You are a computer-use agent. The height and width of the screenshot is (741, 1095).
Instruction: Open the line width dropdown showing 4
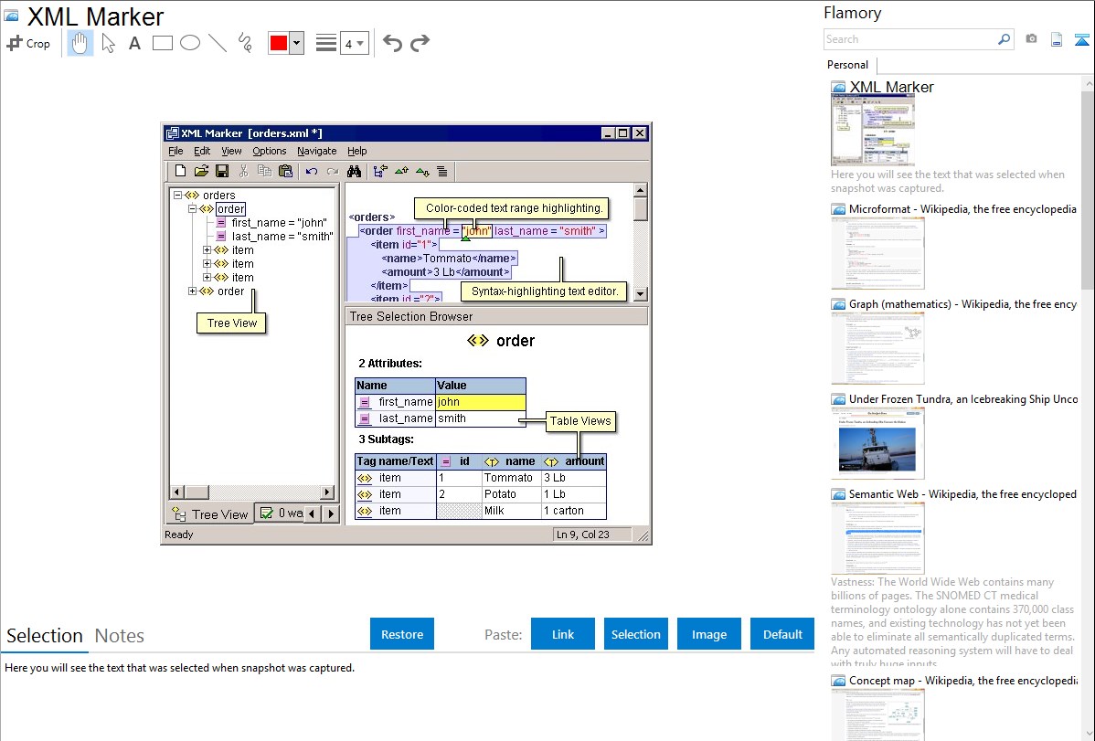[355, 43]
